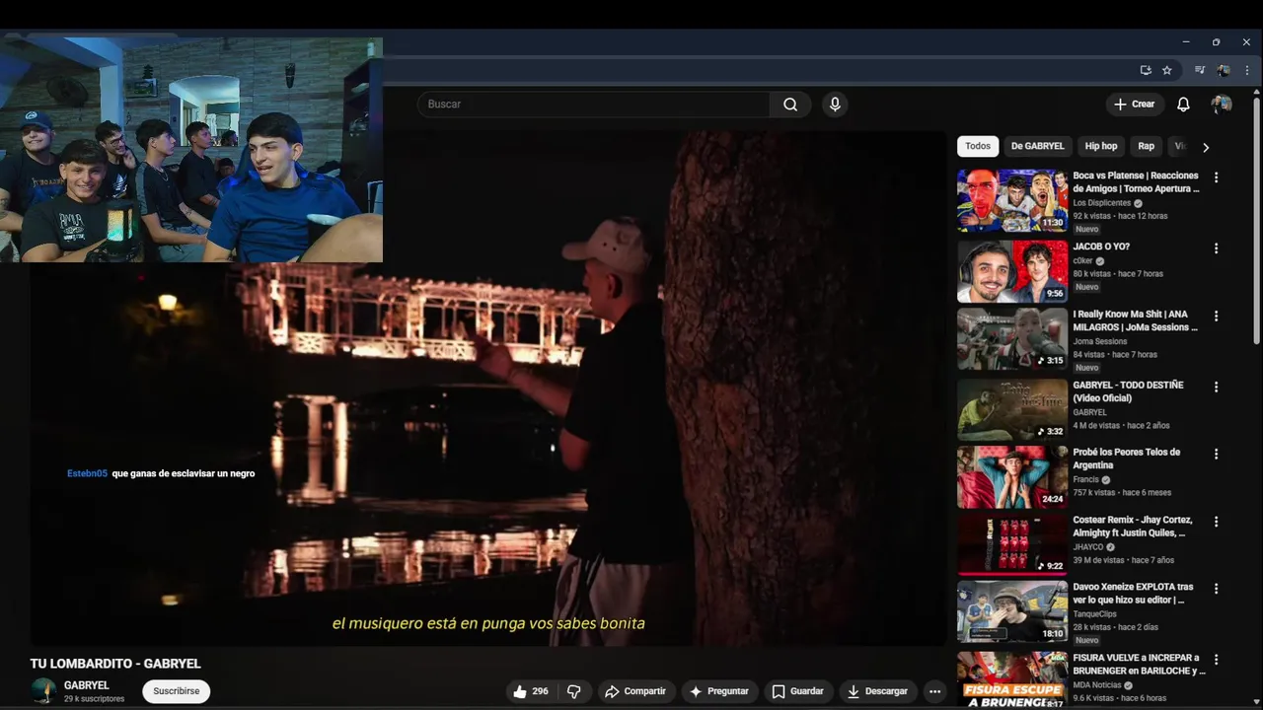The height and width of the screenshot is (710, 1263).
Task: Open Boca vs Platense Reacciones thumbnail
Action: coord(1012,200)
